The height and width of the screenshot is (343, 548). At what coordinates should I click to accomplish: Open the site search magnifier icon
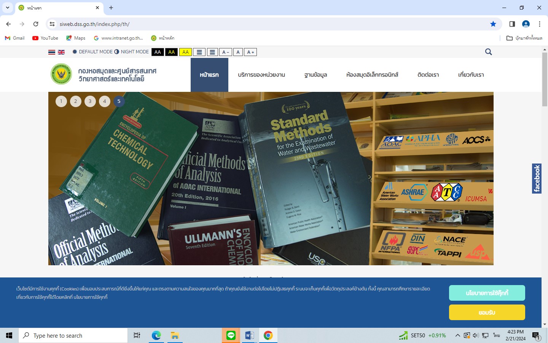(489, 52)
